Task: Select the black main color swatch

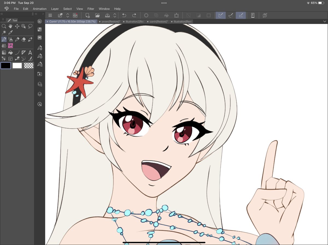Action: 6,65
